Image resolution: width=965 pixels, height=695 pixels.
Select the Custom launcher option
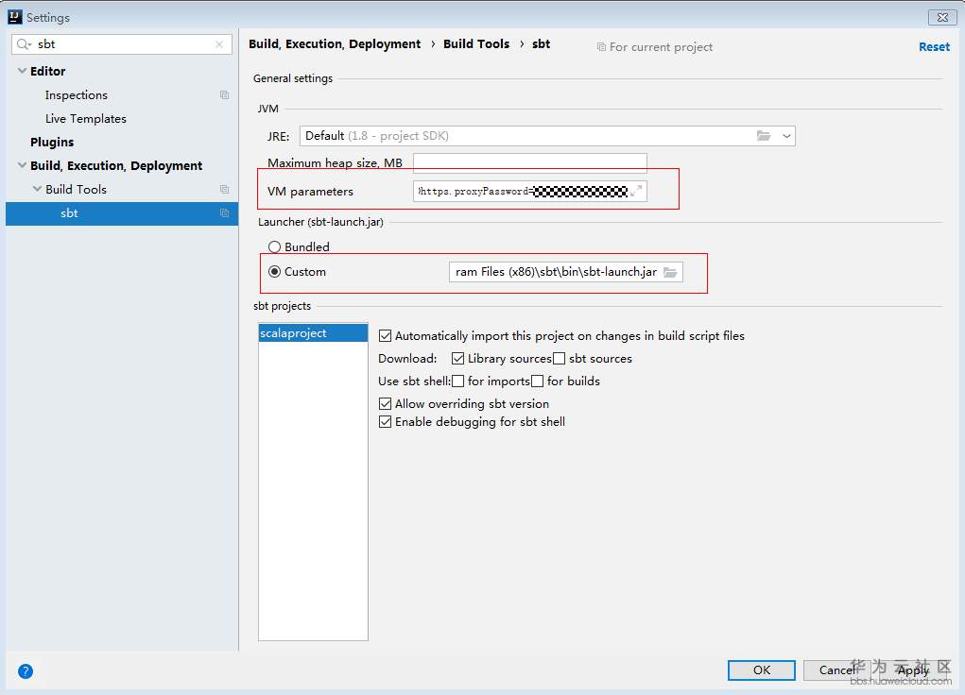point(274,272)
